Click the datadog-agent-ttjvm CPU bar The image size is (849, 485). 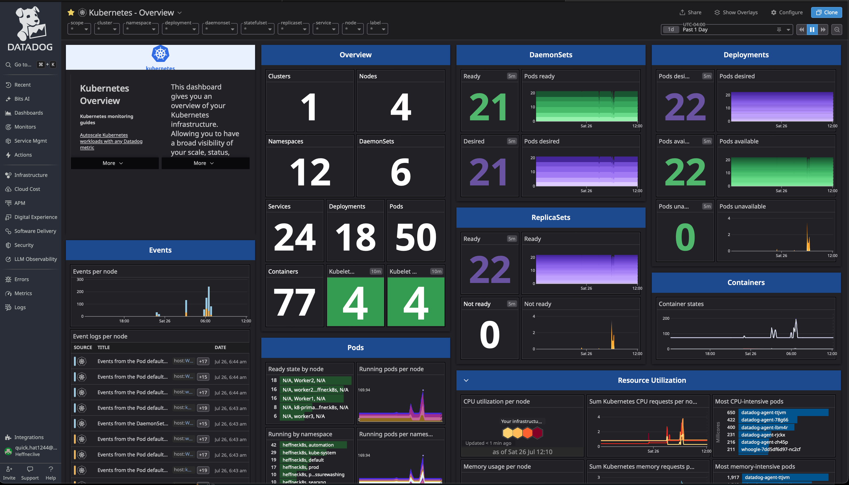pos(783,412)
